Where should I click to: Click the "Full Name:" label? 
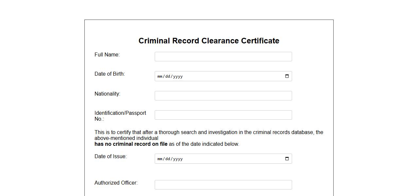(107, 55)
